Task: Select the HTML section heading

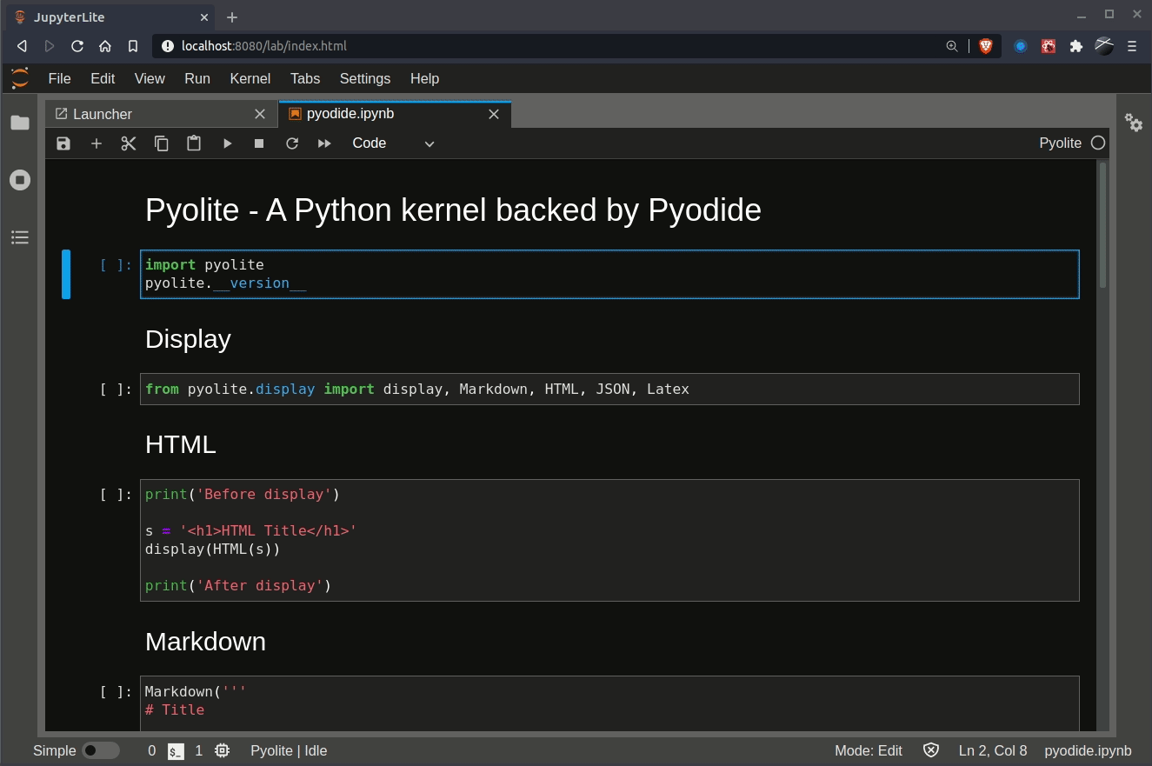Action: 180,445
